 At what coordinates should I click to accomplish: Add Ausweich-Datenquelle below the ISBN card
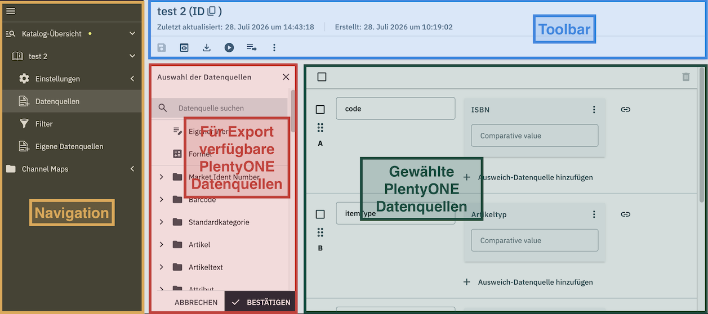tap(528, 177)
